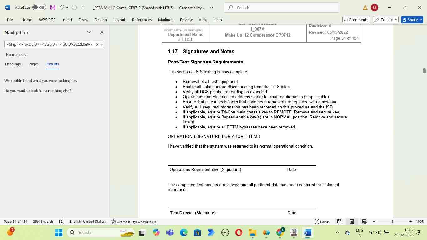Image resolution: width=427 pixels, height=240 pixels.
Task: Click the 100% zoom level
Action: click(x=420, y=222)
